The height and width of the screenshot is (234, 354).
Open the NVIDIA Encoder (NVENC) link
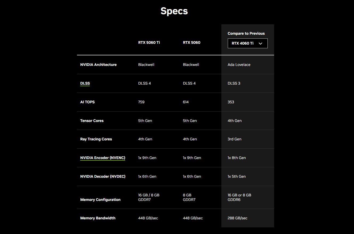pyautogui.click(x=103, y=158)
